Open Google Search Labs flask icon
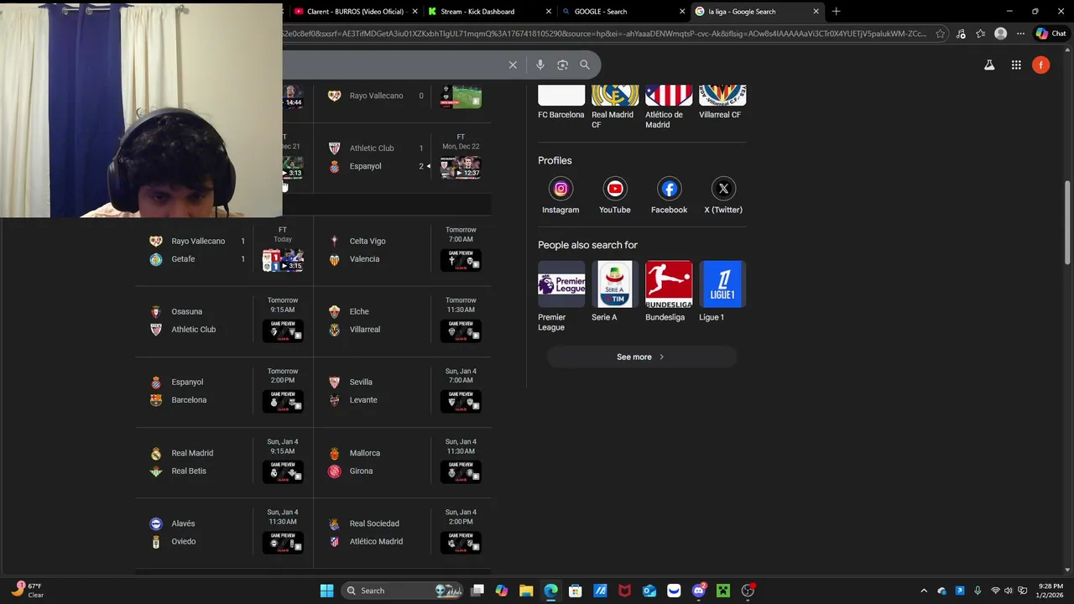The height and width of the screenshot is (604, 1074). (x=989, y=65)
